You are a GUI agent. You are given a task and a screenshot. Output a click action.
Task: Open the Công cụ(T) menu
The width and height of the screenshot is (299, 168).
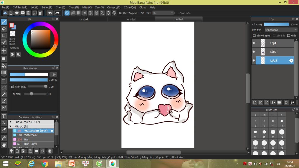click(x=114, y=7)
